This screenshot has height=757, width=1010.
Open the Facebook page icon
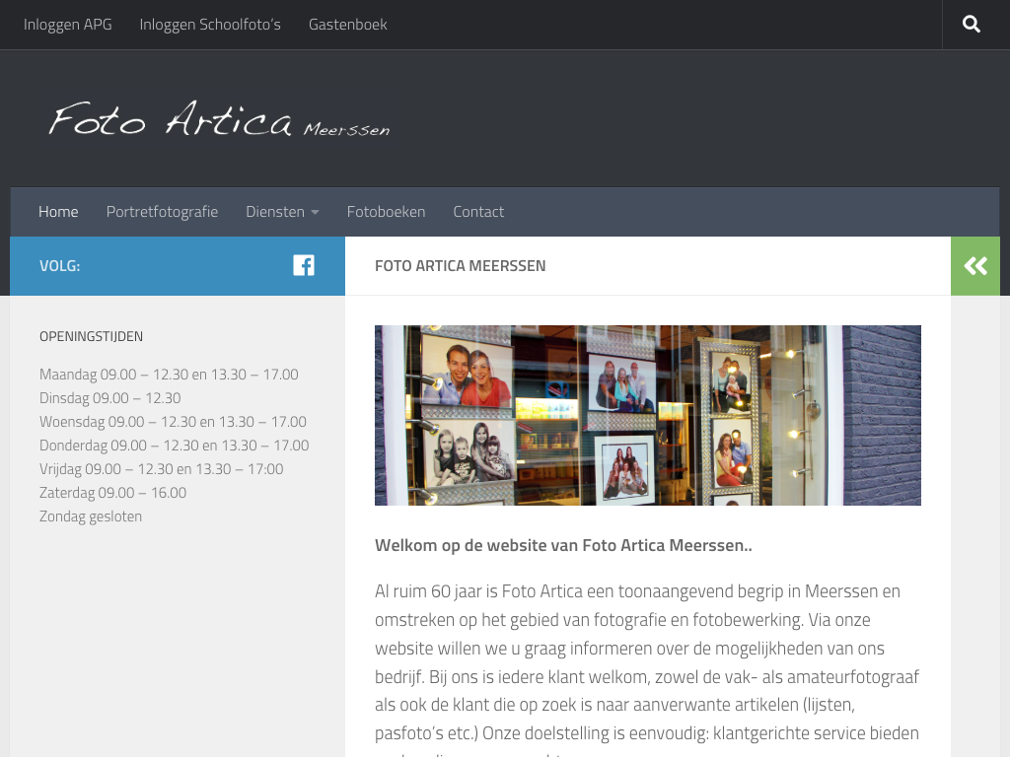coord(304,265)
